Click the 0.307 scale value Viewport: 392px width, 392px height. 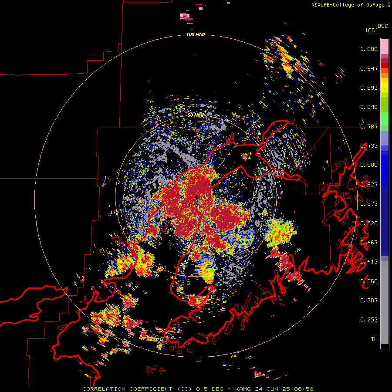tap(369, 300)
